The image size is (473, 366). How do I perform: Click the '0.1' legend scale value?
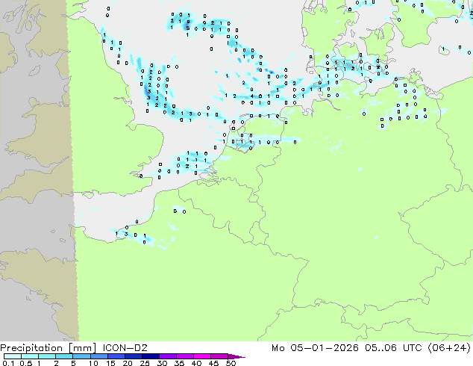click(x=8, y=363)
